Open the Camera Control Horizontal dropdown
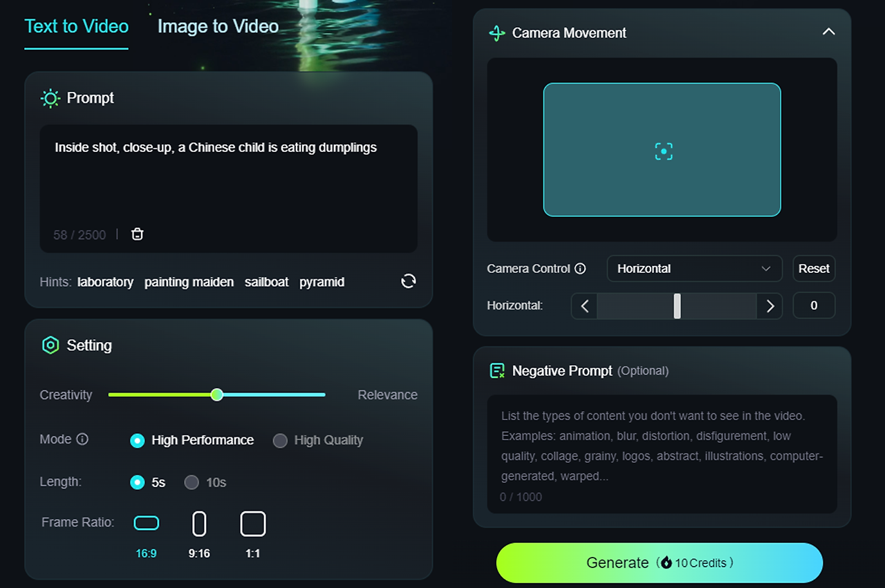Viewport: 885px width, 588px height. [694, 268]
